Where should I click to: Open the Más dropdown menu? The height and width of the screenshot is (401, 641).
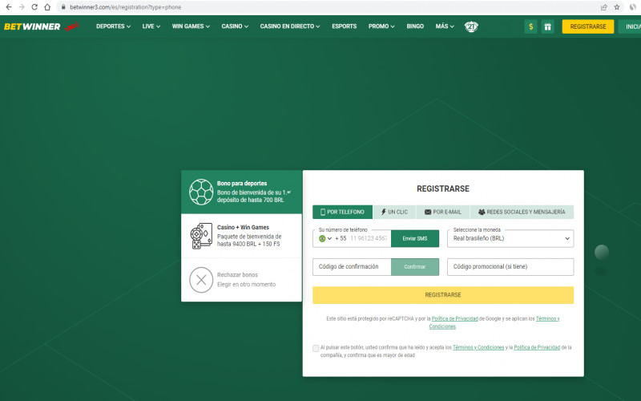pyautogui.click(x=445, y=26)
